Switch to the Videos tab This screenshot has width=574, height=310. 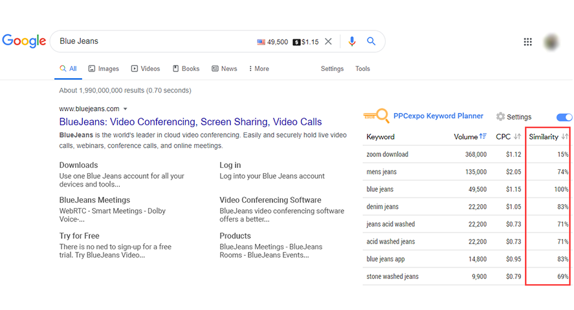(x=146, y=68)
